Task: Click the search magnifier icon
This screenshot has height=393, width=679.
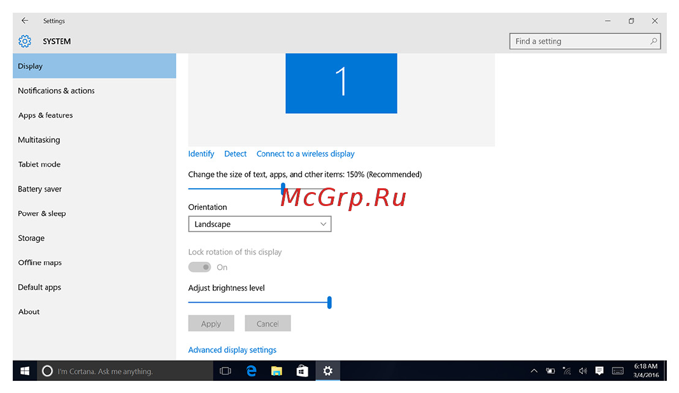Action: [654, 41]
